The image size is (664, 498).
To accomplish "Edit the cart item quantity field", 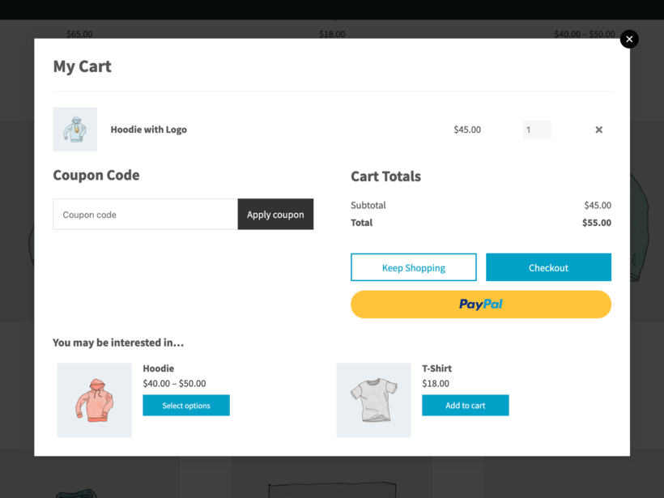I will click(x=537, y=130).
